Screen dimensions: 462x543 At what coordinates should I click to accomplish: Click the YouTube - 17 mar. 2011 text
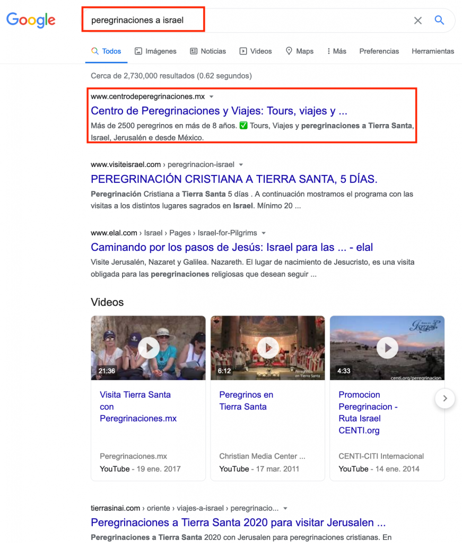click(259, 469)
